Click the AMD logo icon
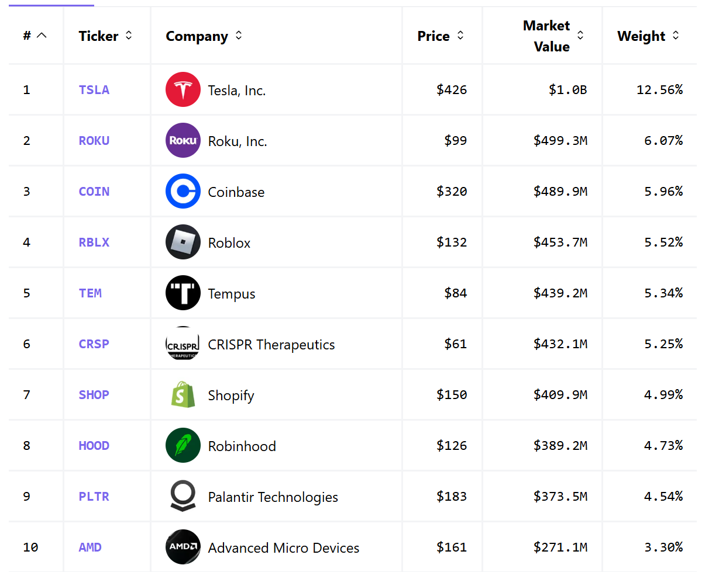 click(183, 547)
